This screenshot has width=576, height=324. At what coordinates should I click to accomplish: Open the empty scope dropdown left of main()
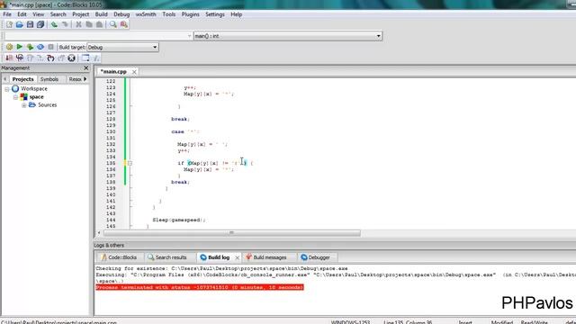pyautogui.click(x=98, y=36)
